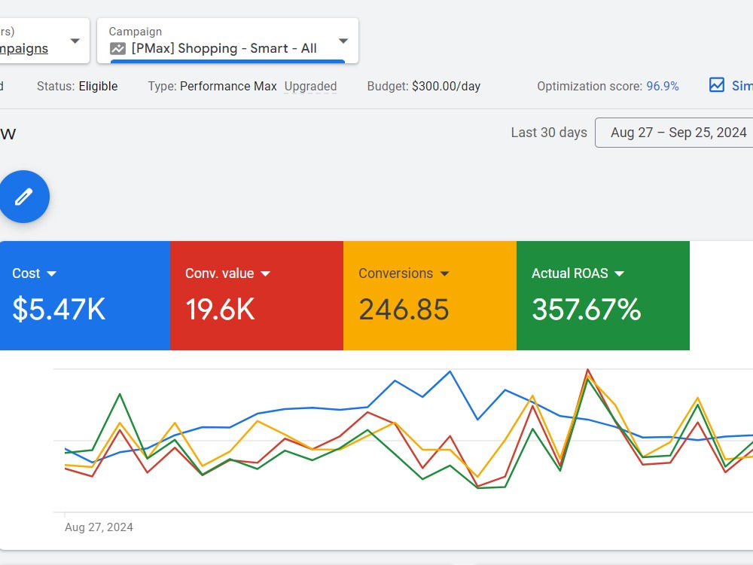Screen dimensions: 753x565
Task: Click the $5.47K cost value
Action: pyautogui.click(x=59, y=309)
